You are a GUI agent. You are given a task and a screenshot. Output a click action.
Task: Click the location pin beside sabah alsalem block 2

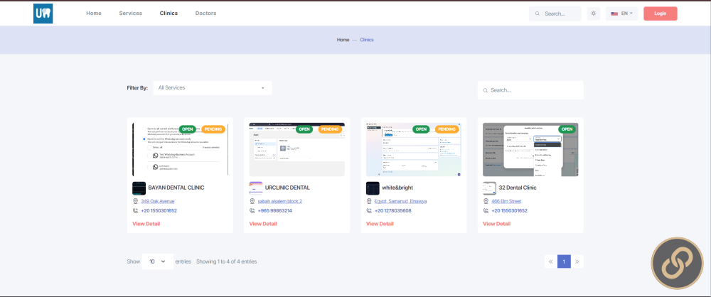(x=252, y=201)
